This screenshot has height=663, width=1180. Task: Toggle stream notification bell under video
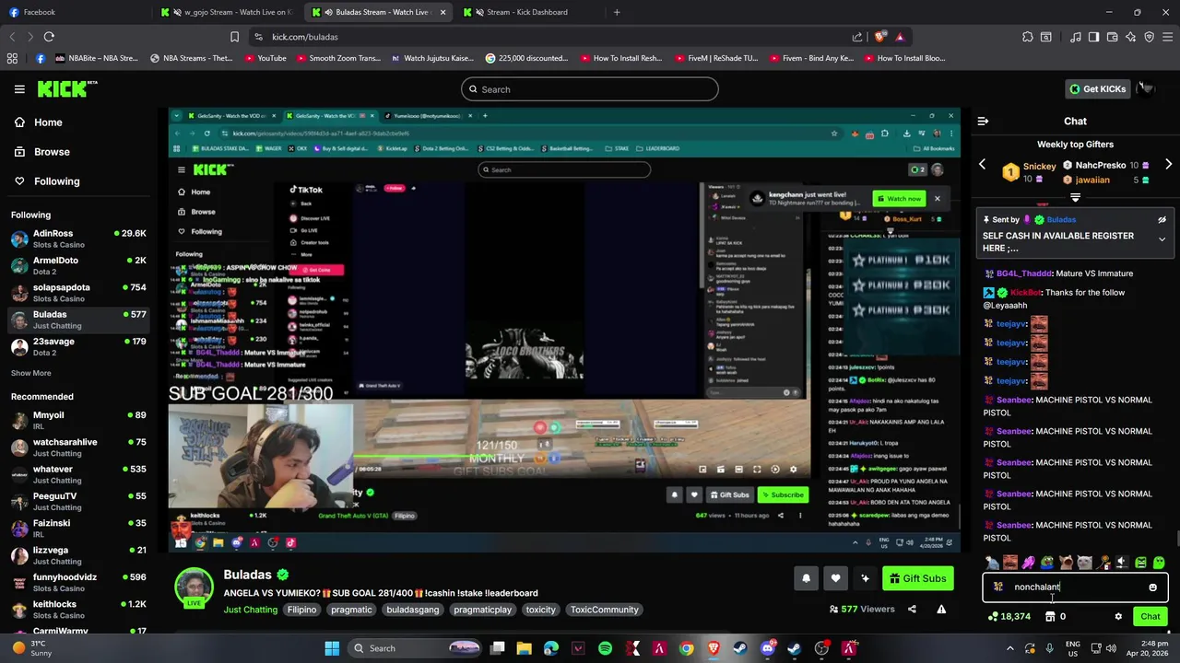point(806,578)
